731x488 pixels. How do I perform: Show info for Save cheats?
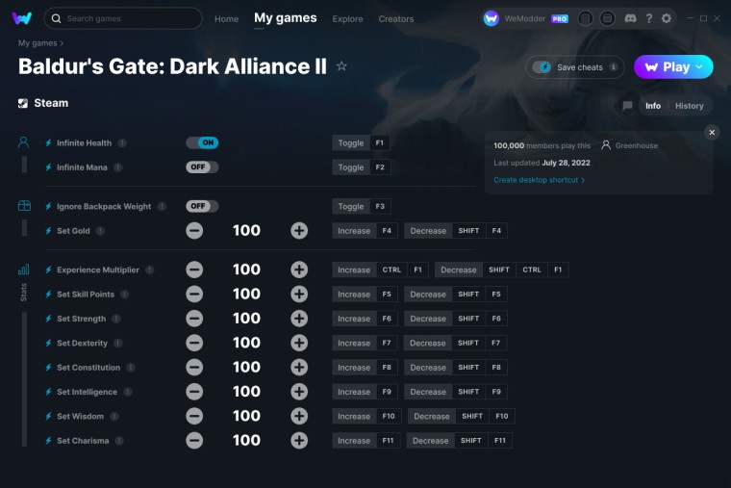pyautogui.click(x=614, y=67)
